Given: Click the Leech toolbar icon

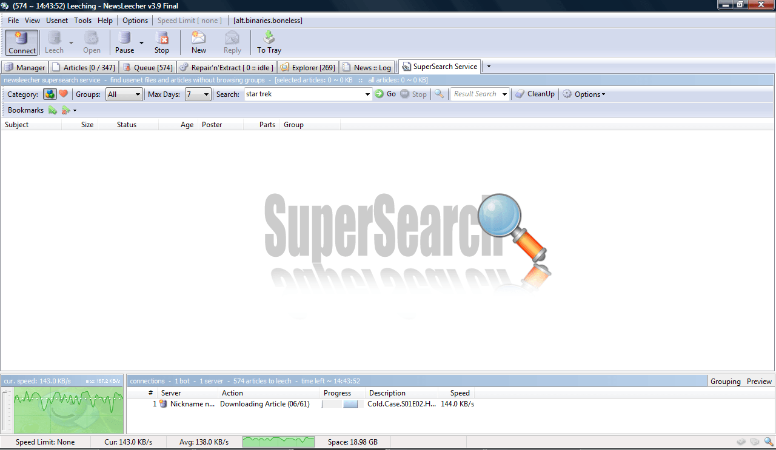Looking at the screenshot, I should coord(54,43).
